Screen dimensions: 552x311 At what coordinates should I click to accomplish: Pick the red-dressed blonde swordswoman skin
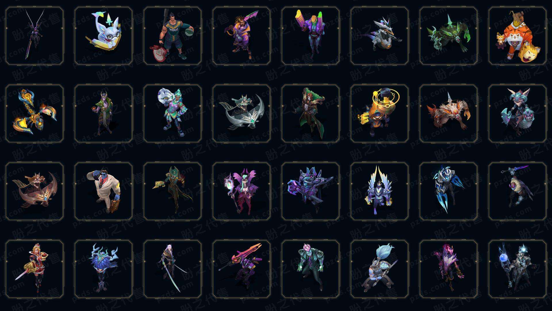34,269
